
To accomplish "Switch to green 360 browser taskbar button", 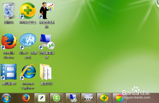I will 57,98.
